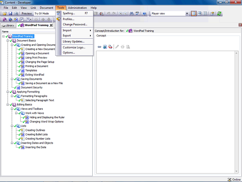Viewport: 242px width, 182px height.
Task: Collapse the Saving Documents node
Action: (x=12, y=79)
